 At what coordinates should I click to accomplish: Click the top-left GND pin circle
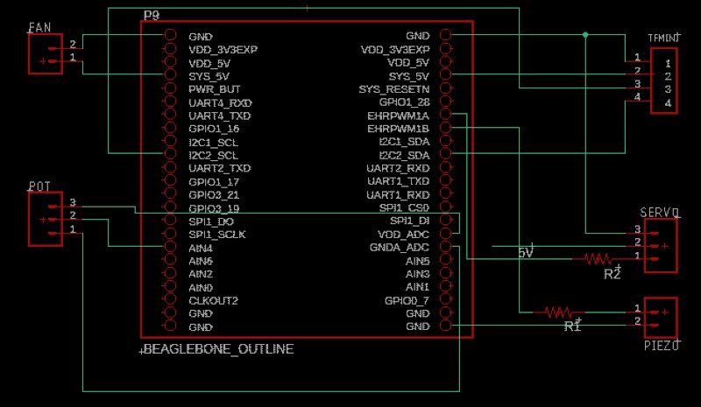pos(170,34)
